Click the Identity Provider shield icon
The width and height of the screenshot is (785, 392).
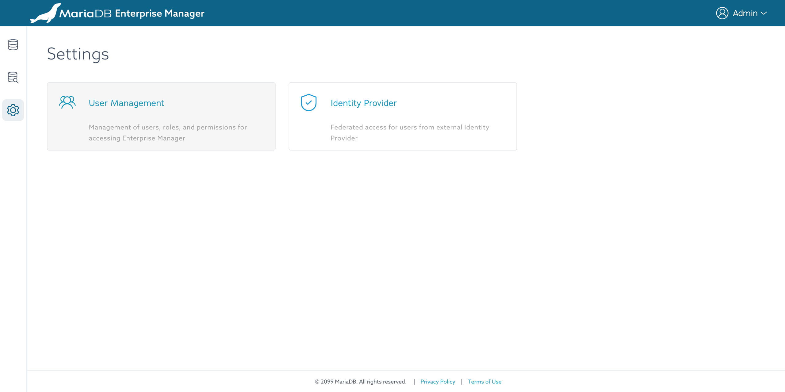click(x=308, y=102)
